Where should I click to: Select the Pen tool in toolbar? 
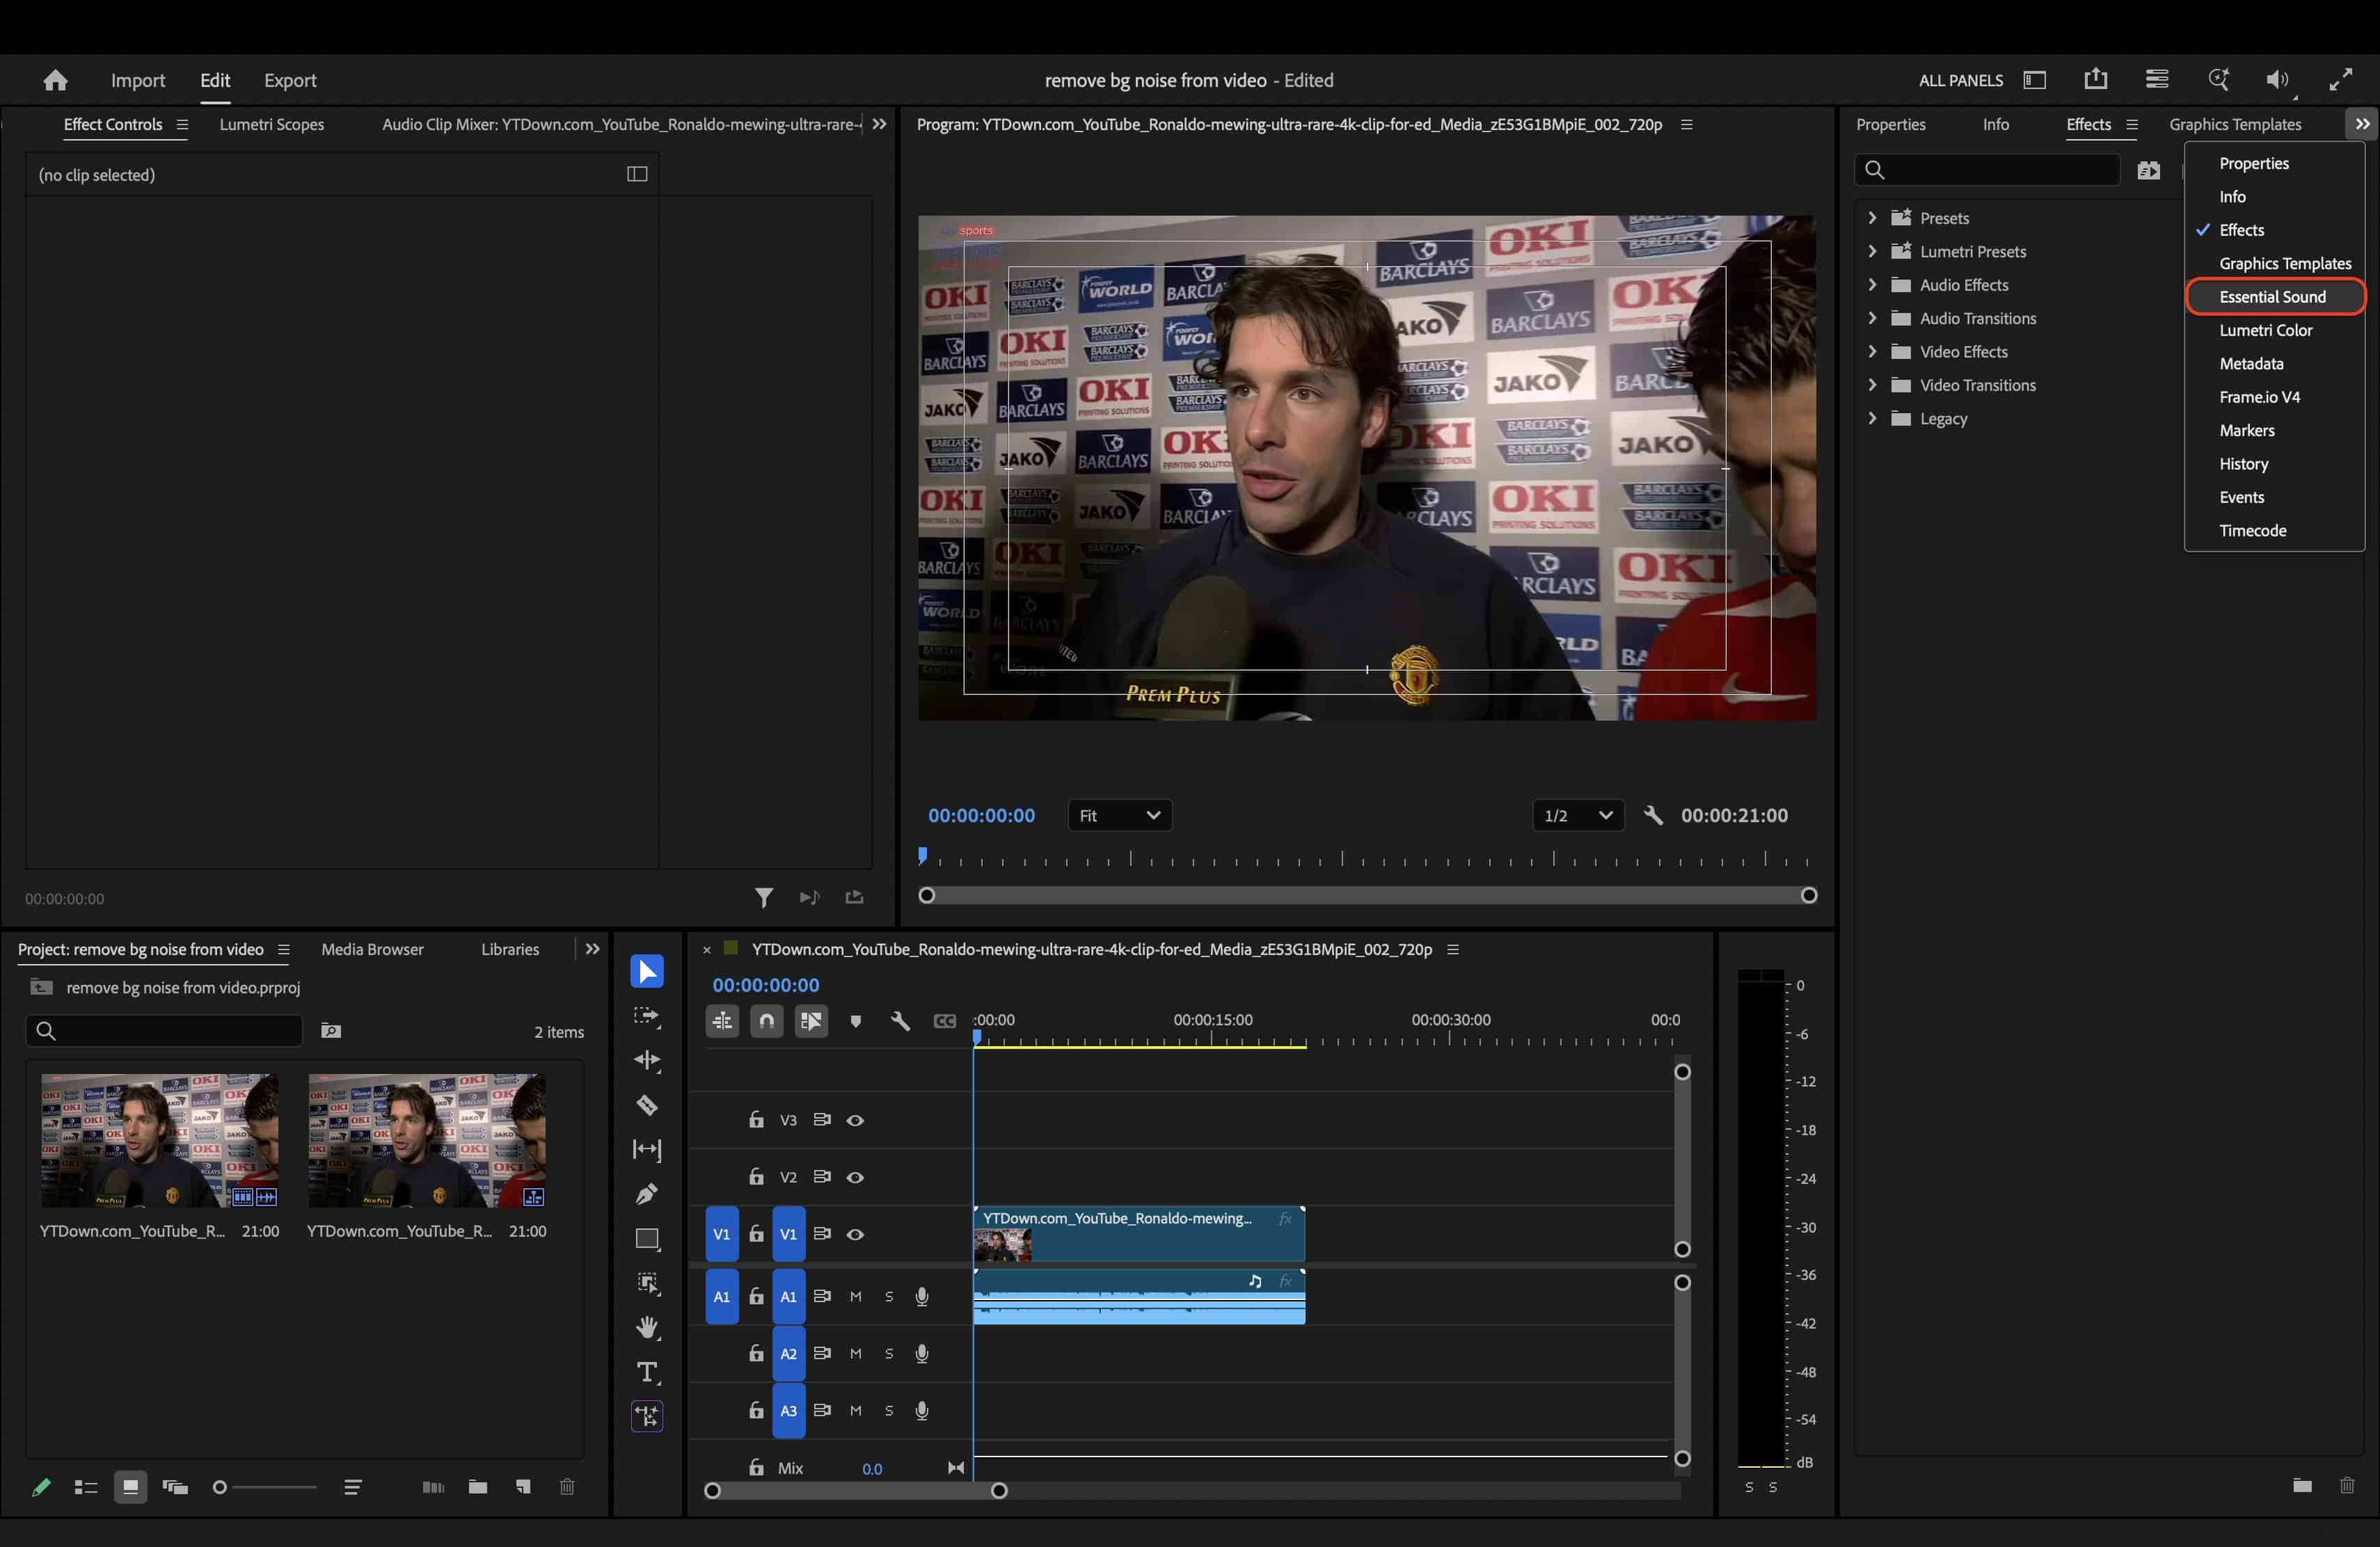point(647,1193)
